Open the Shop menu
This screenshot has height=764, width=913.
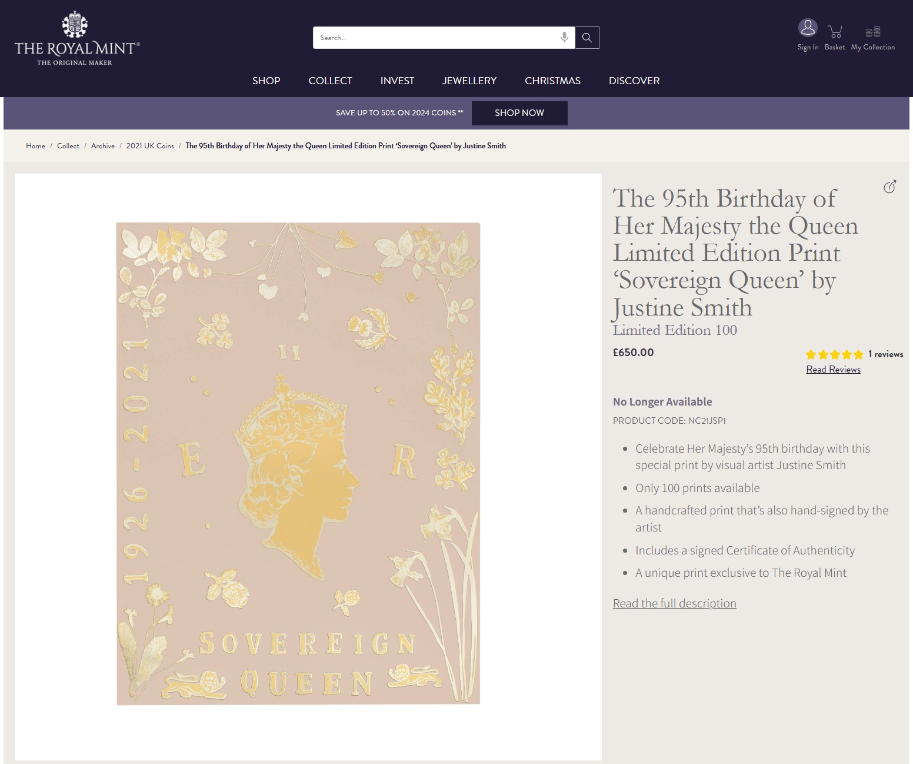click(266, 81)
